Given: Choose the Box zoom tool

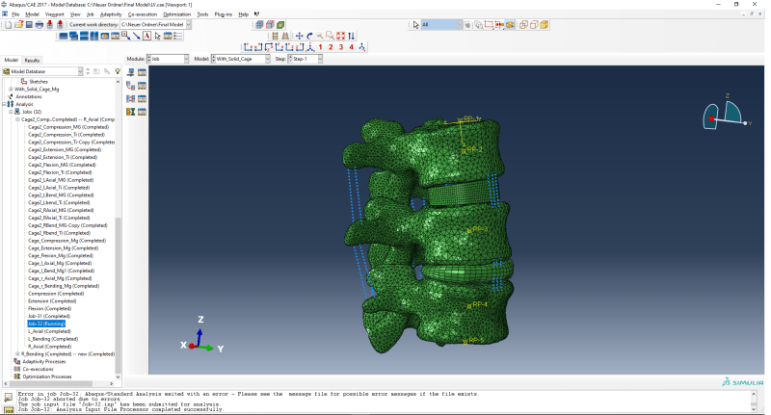Looking at the screenshot, I should click(330, 36).
